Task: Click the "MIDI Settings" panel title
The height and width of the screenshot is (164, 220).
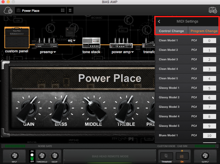Action: (187, 21)
